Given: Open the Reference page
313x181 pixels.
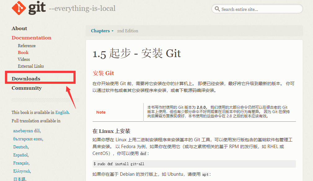Looking at the screenshot, I should pos(27,45).
